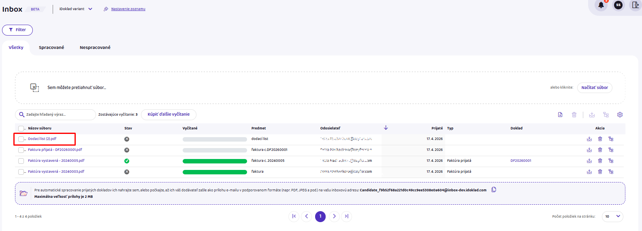This screenshot has width=642, height=231.
Task: Copy the inbox email address
Action: point(494,190)
